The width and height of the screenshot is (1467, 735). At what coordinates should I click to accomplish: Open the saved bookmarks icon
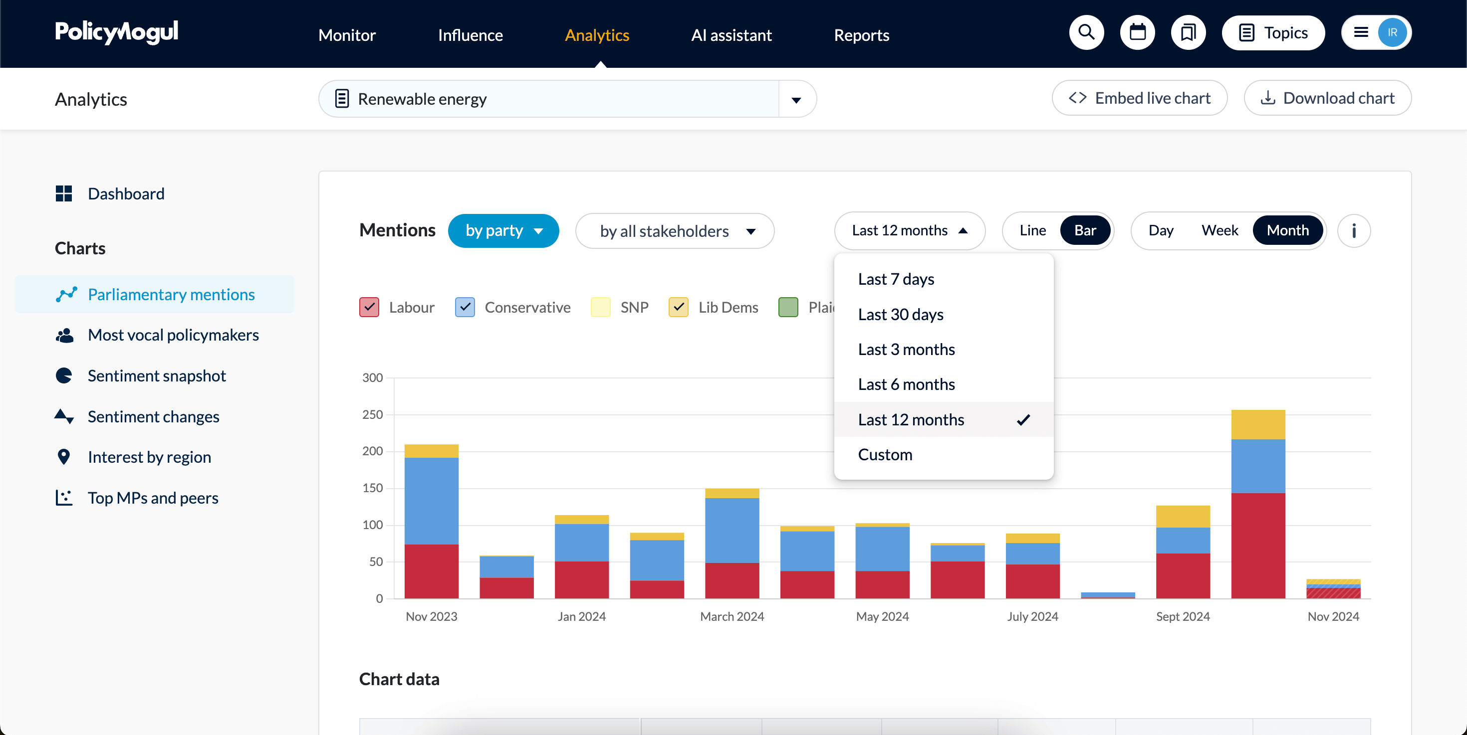tap(1188, 33)
